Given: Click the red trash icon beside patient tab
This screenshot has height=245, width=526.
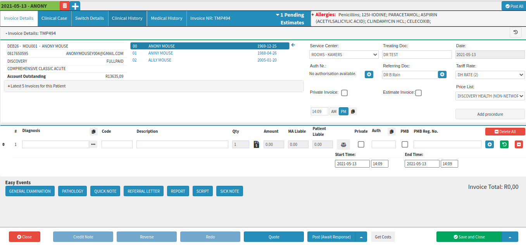Looking at the screenshot, I should [x=65, y=6].
